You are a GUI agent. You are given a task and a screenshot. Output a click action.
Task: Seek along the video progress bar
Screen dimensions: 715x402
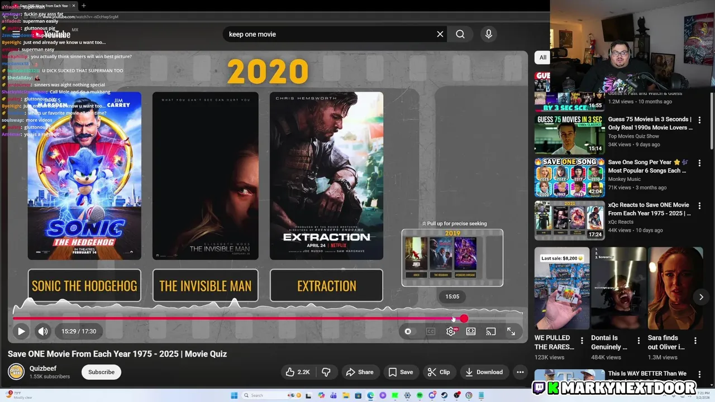coord(268,318)
